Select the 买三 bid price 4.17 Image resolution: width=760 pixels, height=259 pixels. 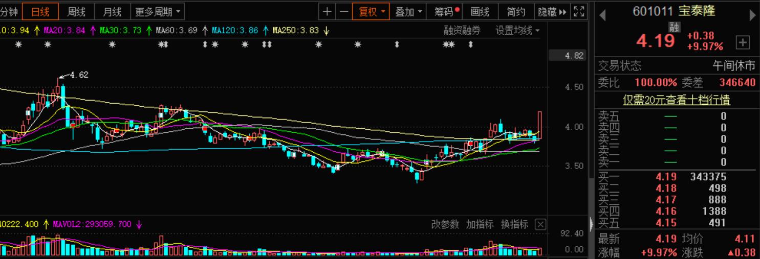[x=666, y=200]
